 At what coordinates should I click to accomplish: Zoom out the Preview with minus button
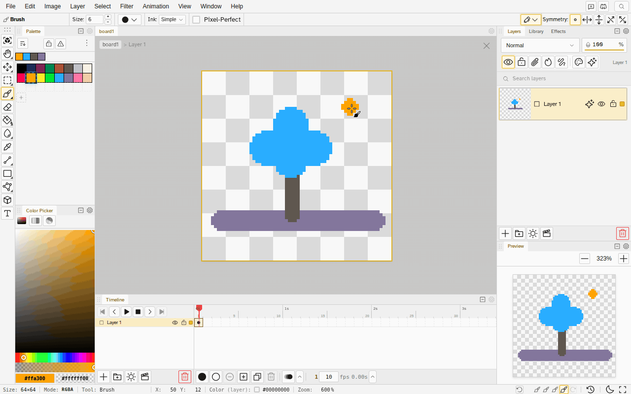coord(585,259)
